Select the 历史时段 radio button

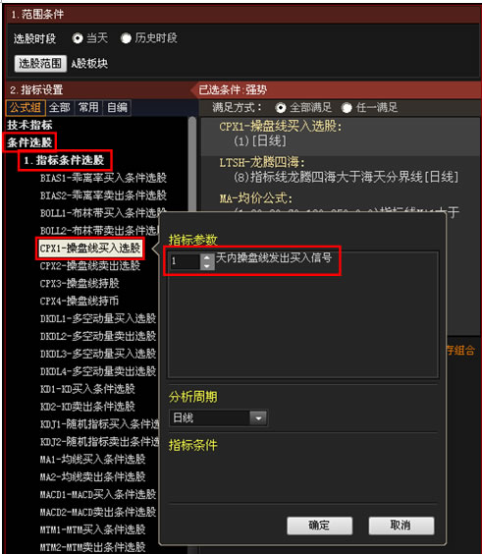pos(126,38)
